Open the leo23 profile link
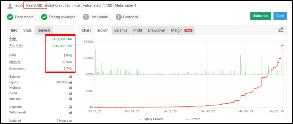The image size is (293, 124). [x=19, y=5]
